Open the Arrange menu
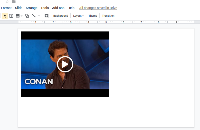200x130 pixels. (x=32, y=8)
